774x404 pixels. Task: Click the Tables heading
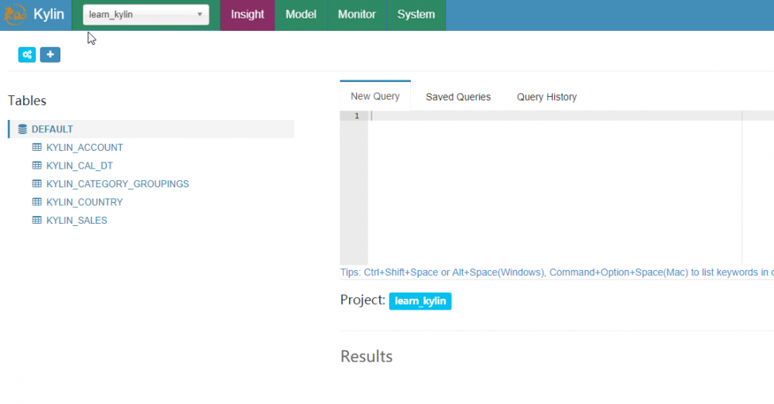(x=27, y=101)
